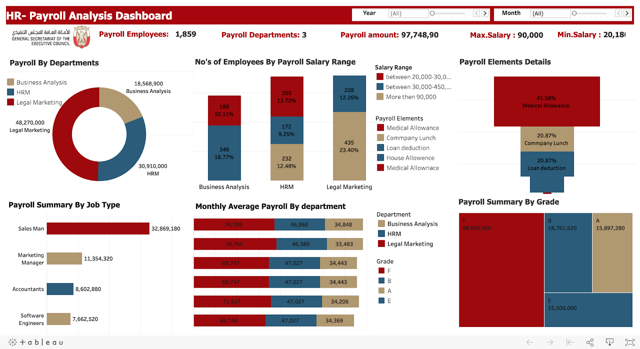Image resolution: width=640 pixels, height=349 pixels.
Task: Click Legal Marketing segment labeled 435
Action: (349, 146)
